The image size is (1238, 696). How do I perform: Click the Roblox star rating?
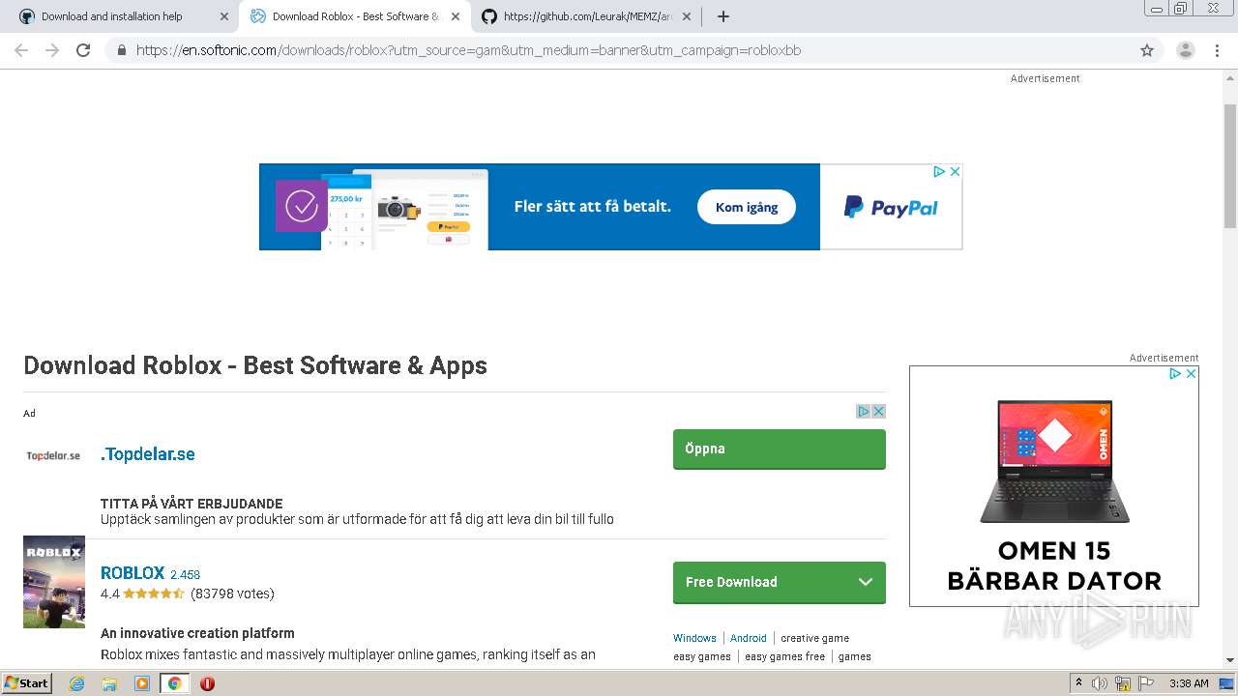coord(154,594)
